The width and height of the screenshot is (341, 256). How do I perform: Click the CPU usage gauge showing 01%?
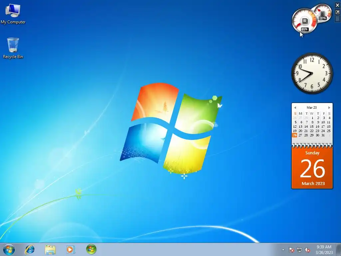click(x=304, y=21)
